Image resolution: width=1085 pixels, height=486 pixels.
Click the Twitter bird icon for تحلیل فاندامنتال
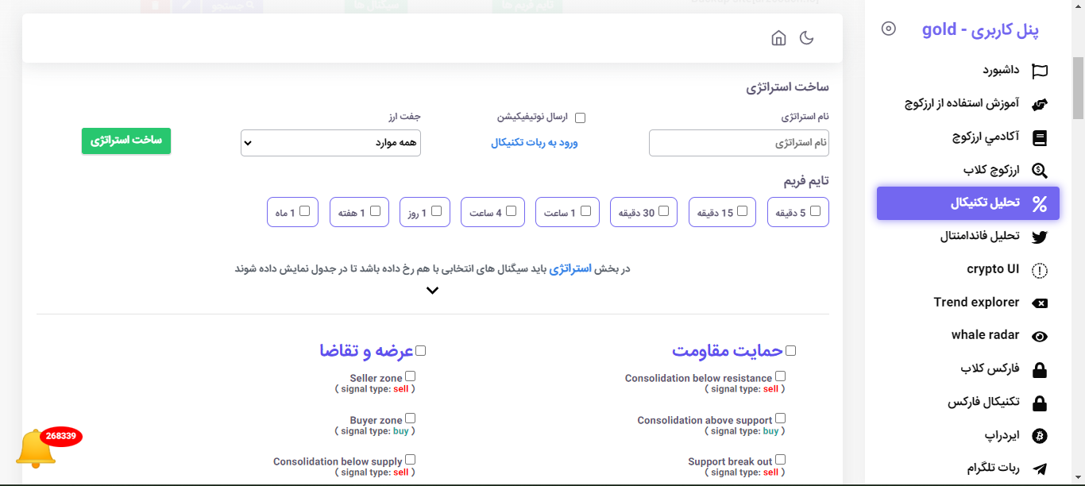click(1039, 237)
